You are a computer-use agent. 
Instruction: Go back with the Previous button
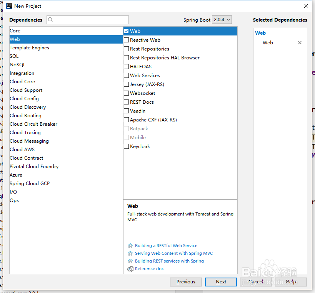(186, 282)
